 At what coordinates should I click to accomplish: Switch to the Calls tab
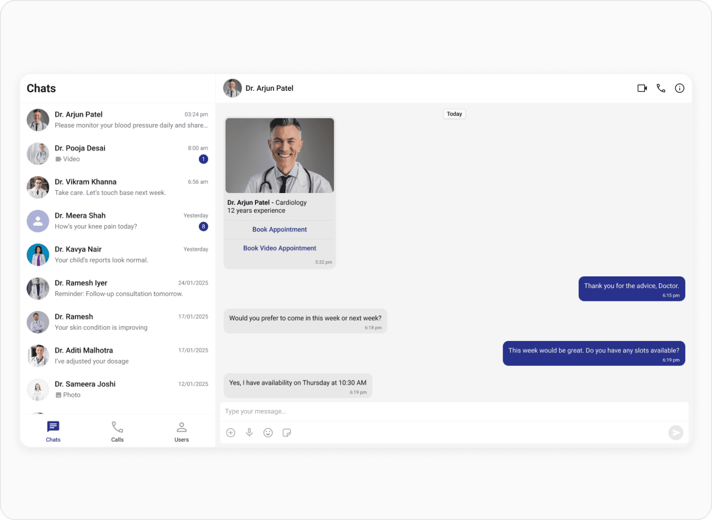pyautogui.click(x=117, y=431)
